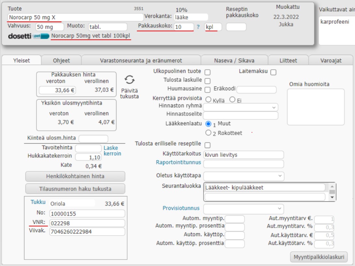Click Norocarp 50mg vet tabl 100kpl text
The height and width of the screenshot is (266, 355).
(91, 36)
